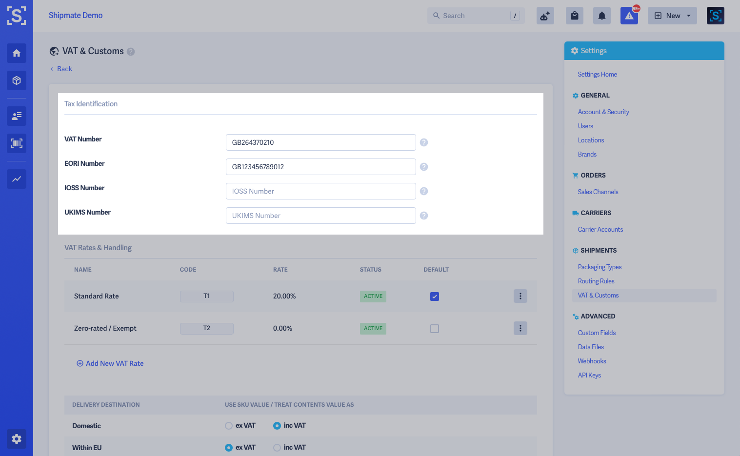Image resolution: width=740 pixels, height=456 pixels.
Task: Uncheck the Standard Rate default checkbox
Action: click(435, 297)
